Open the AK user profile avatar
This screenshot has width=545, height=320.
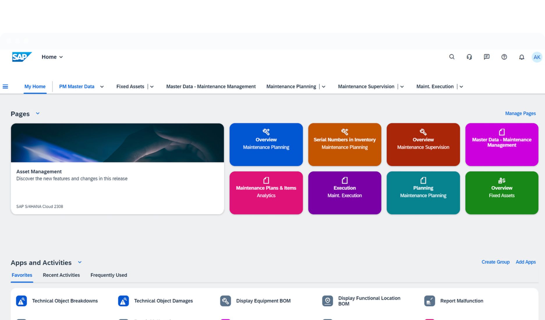coord(537,57)
